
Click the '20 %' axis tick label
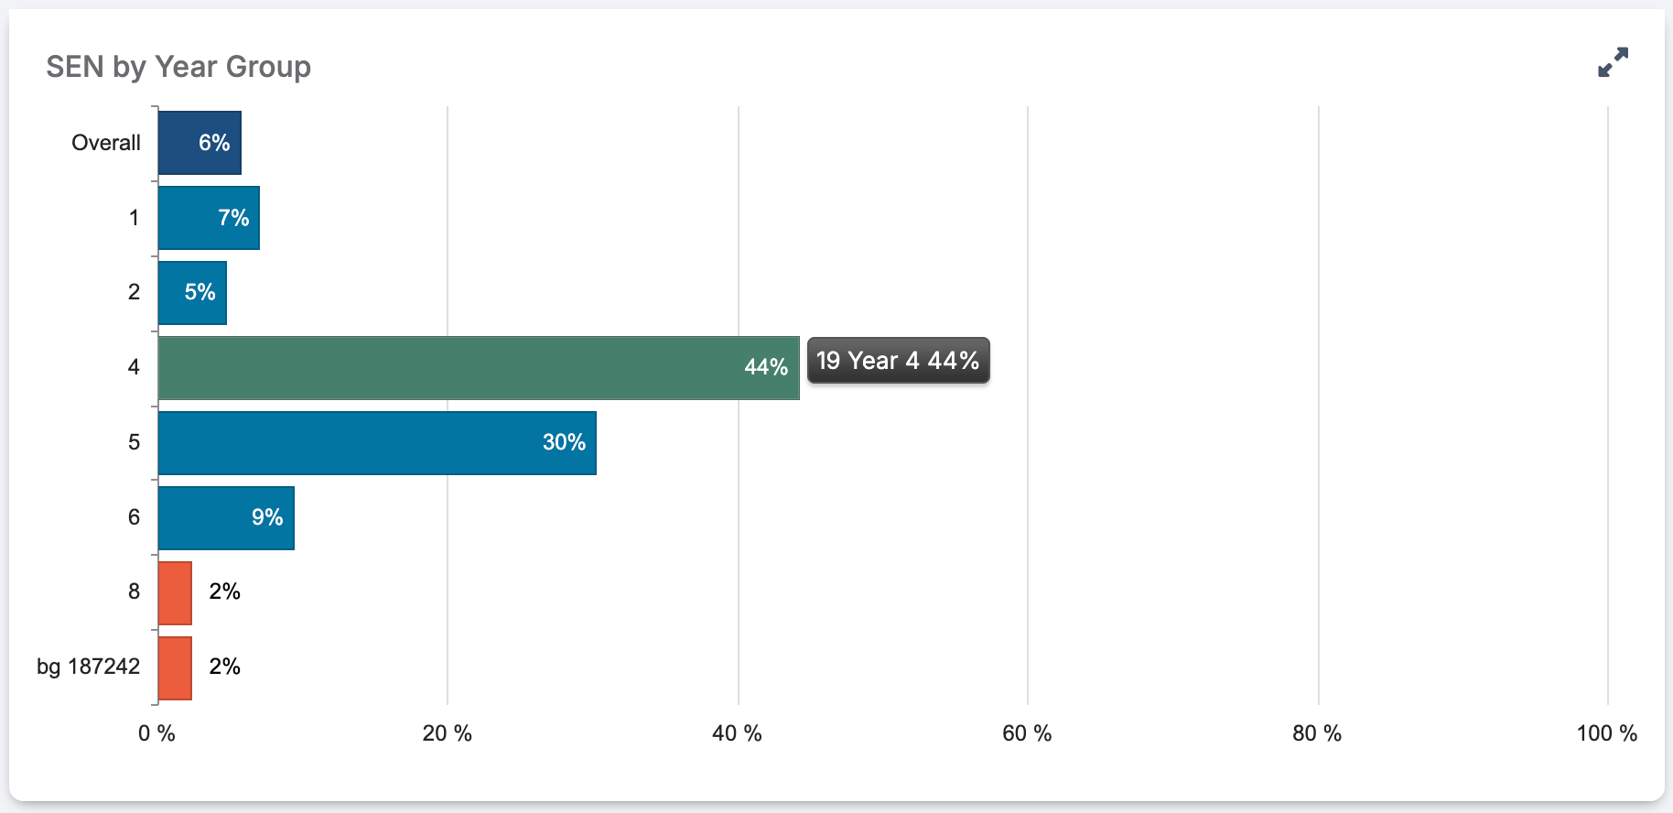coord(447,733)
